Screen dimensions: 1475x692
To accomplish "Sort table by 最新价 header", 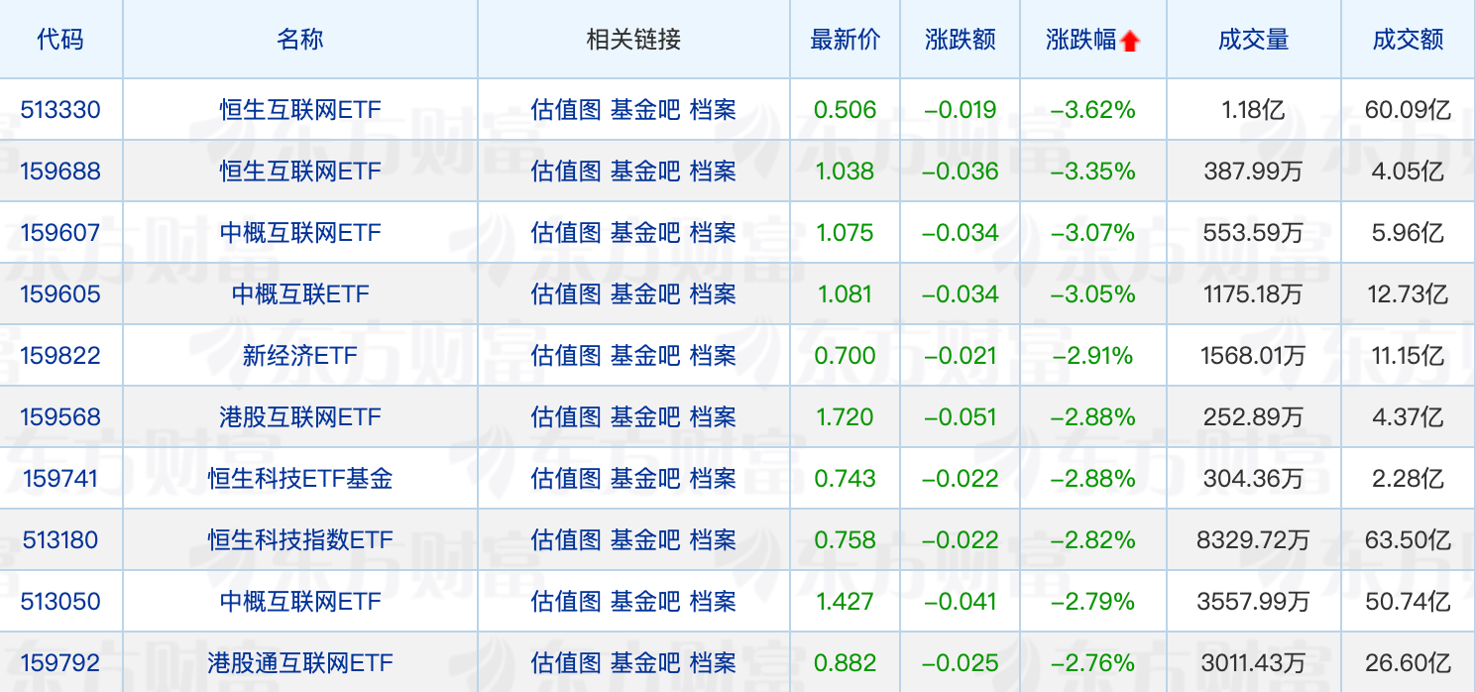I will (x=845, y=41).
